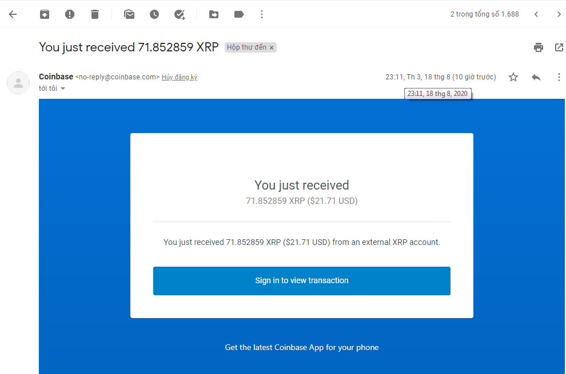Mark this email as unread
The height and width of the screenshot is (374, 566).
point(129,14)
